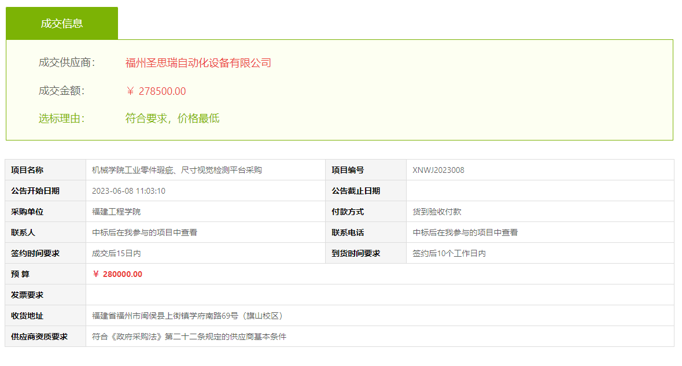Click purchasing unit 福建工程学院
The width and height of the screenshot is (682, 366).
(x=116, y=212)
